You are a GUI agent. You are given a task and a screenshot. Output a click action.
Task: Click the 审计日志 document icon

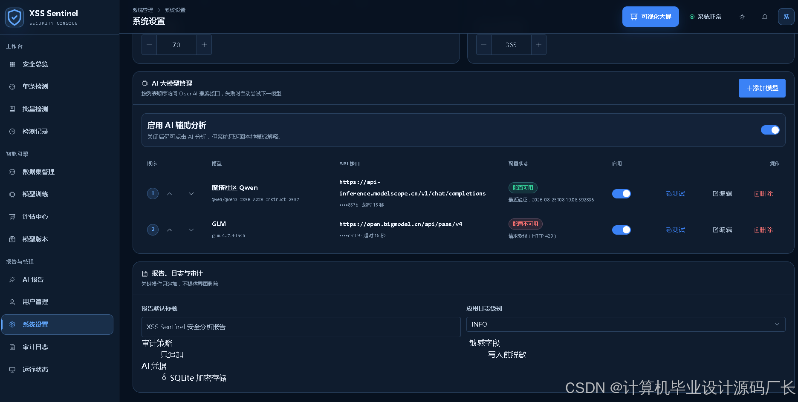pos(12,347)
